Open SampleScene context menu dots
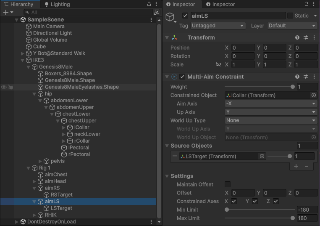This screenshot has width=320, height=226. pos(151,20)
